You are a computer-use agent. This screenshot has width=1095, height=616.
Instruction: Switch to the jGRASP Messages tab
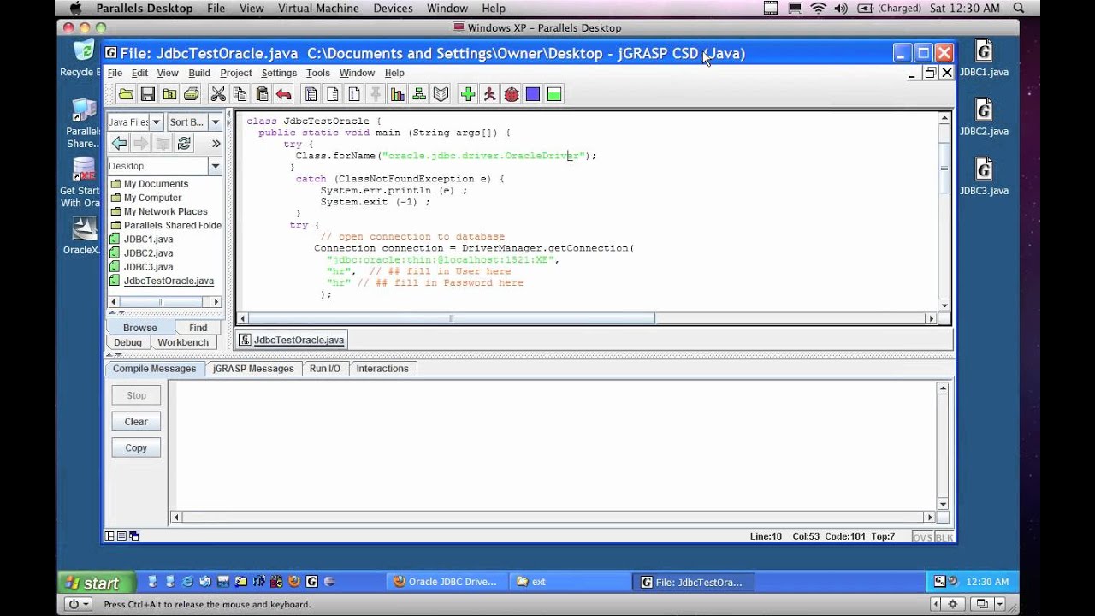(253, 369)
